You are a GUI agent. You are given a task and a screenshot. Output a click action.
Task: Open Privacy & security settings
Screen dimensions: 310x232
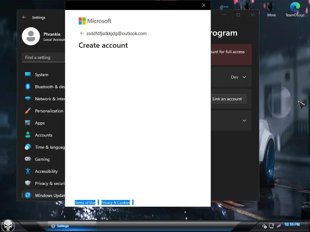44,183
